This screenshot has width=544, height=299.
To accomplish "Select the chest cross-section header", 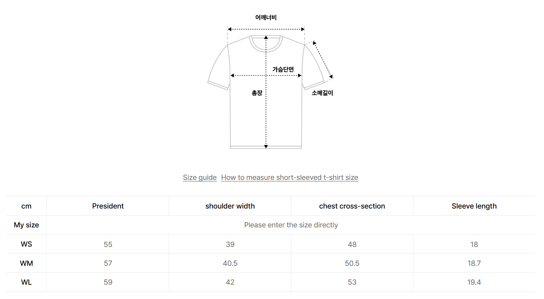I will click(352, 206).
